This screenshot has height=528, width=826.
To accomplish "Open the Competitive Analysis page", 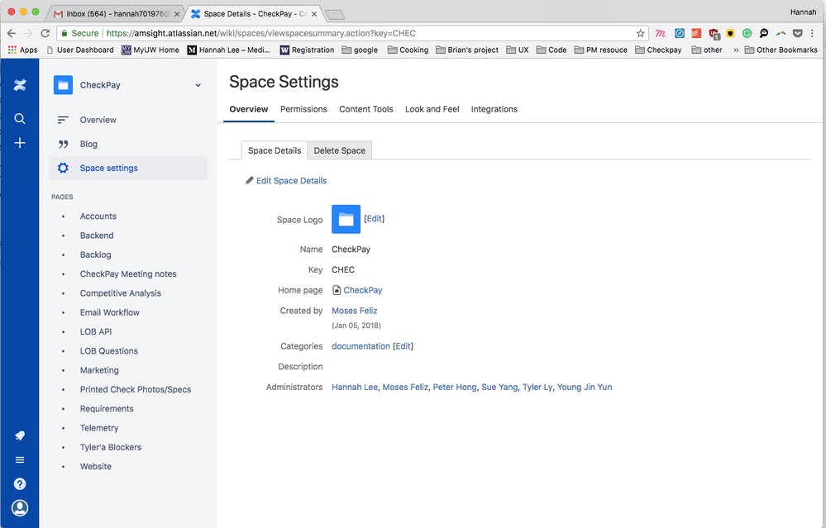I will coord(121,293).
